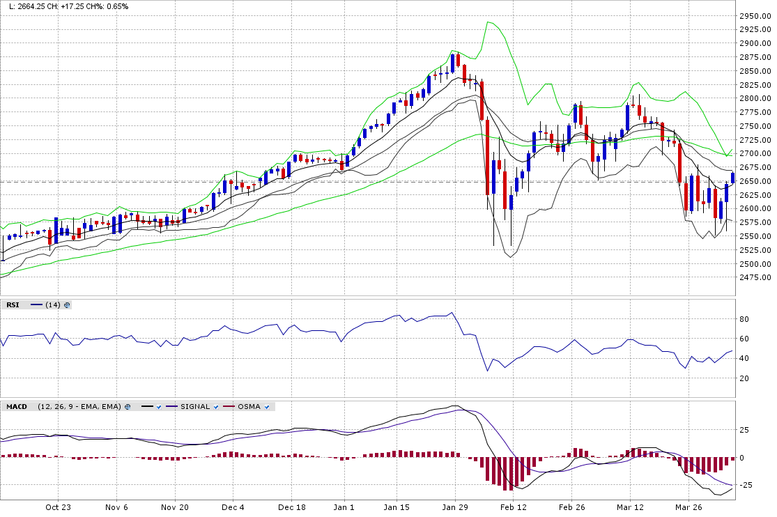This screenshot has height=517, width=777.
Task: Click the Mar 26 date label
Action: point(688,507)
